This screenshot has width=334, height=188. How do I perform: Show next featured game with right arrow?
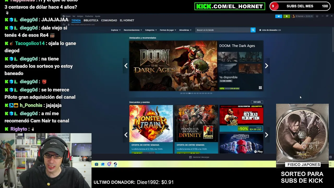tap(266, 66)
